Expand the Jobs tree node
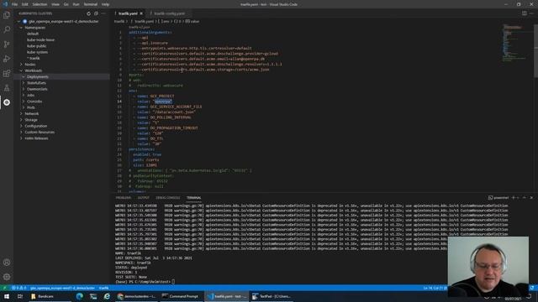The image size is (538, 302). click(x=24, y=95)
